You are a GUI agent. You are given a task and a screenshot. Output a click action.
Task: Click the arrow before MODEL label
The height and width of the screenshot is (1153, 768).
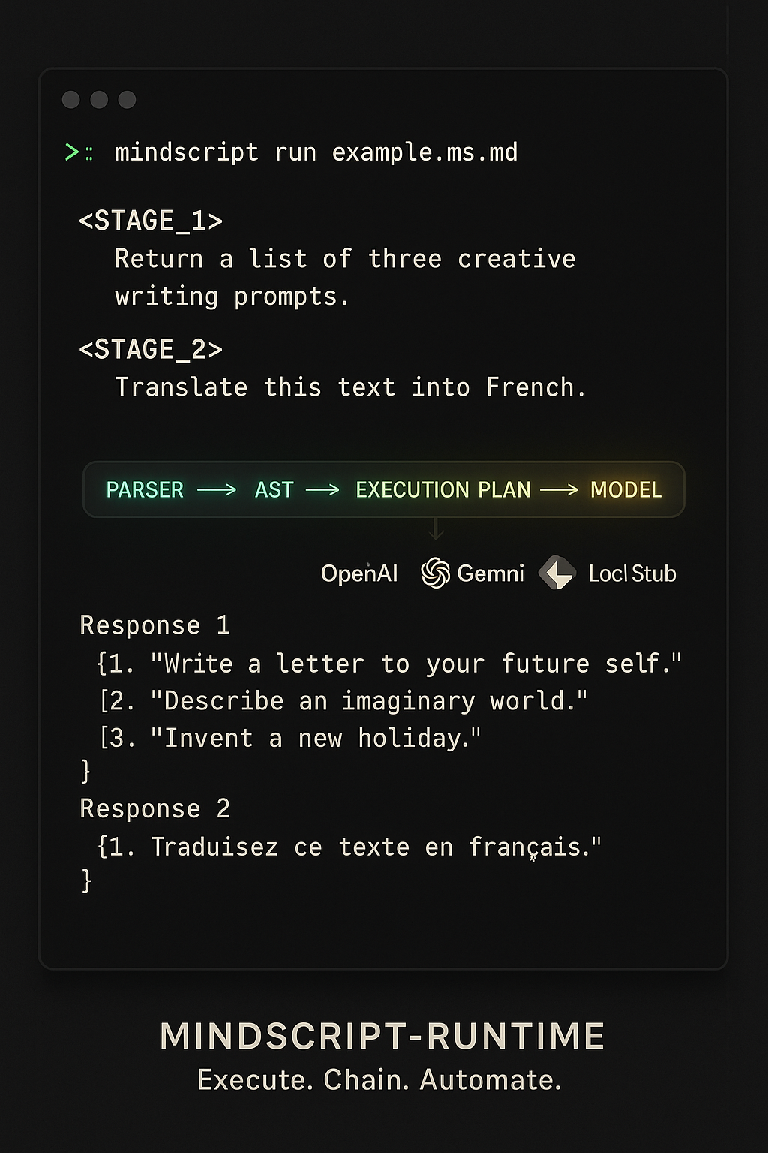[559, 490]
